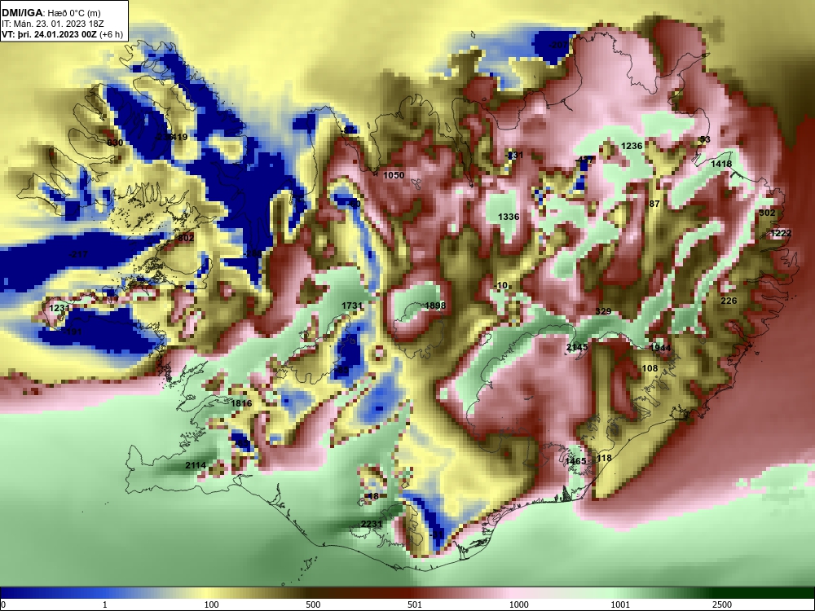Click the map value 118

[x=604, y=458]
